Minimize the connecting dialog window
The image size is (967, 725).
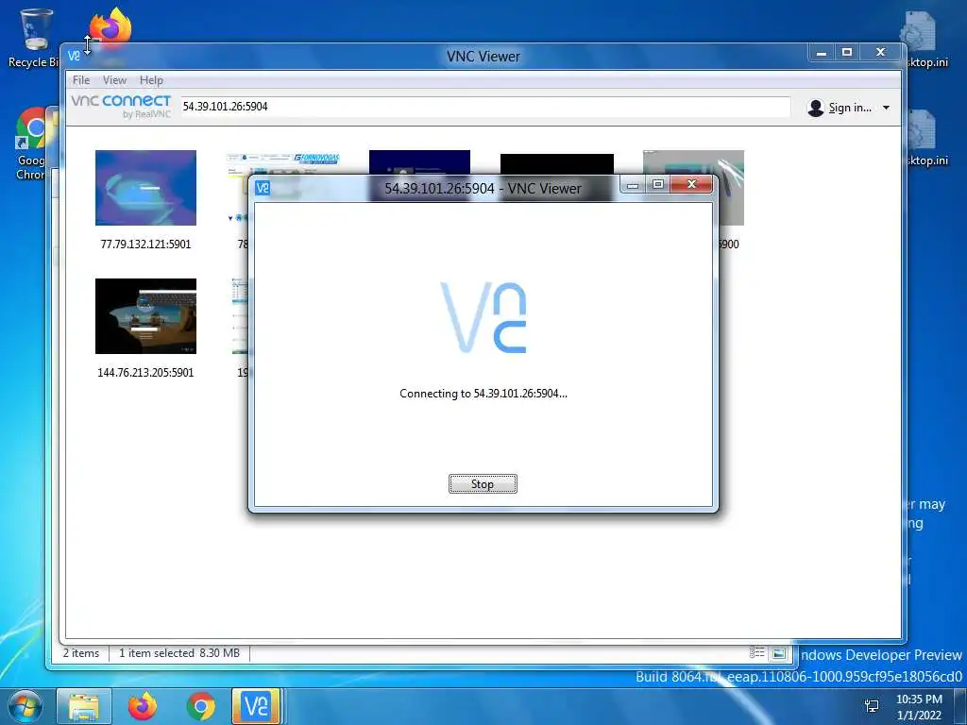click(x=633, y=184)
